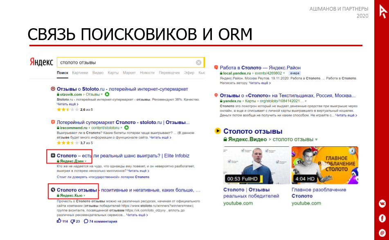
Task: Click the Yandex logo
Action: (x=41, y=62)
